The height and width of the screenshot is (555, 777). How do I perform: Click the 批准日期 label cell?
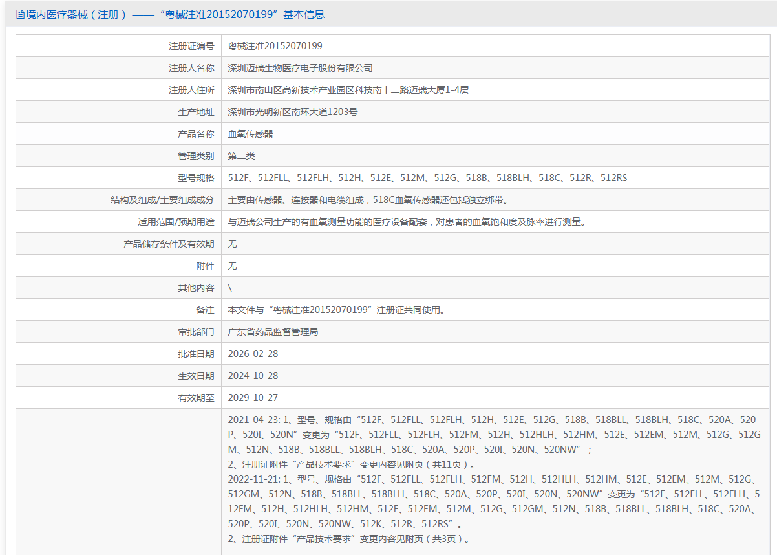click(x=119, y=354)
